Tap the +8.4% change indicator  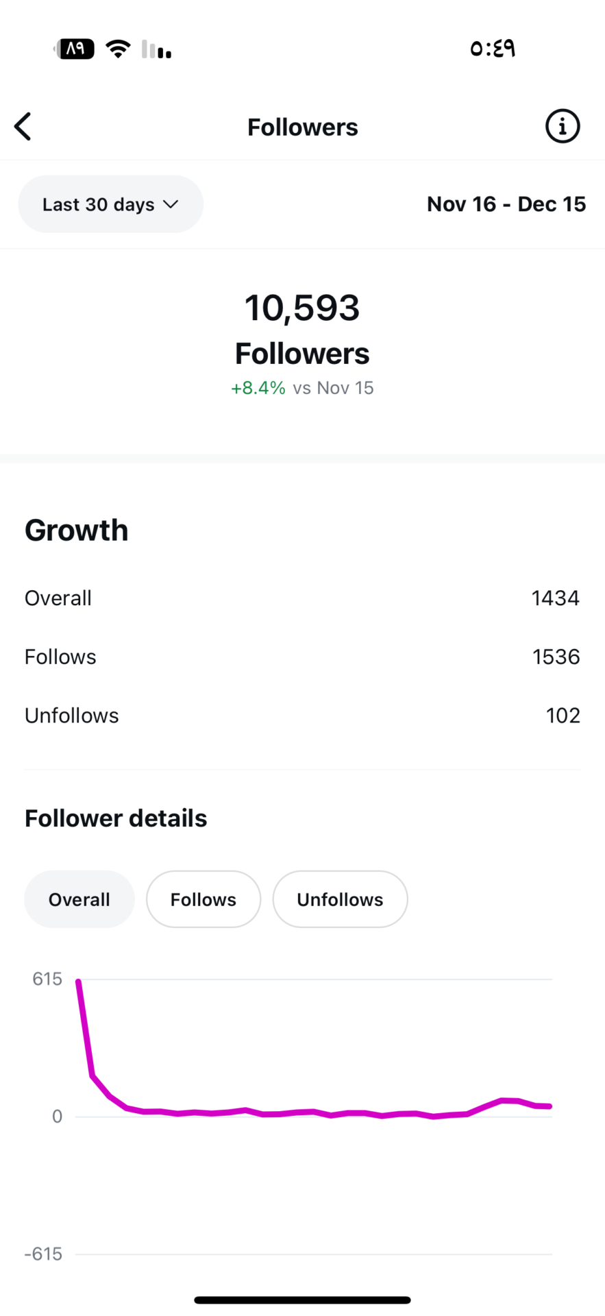coord(258,388)
